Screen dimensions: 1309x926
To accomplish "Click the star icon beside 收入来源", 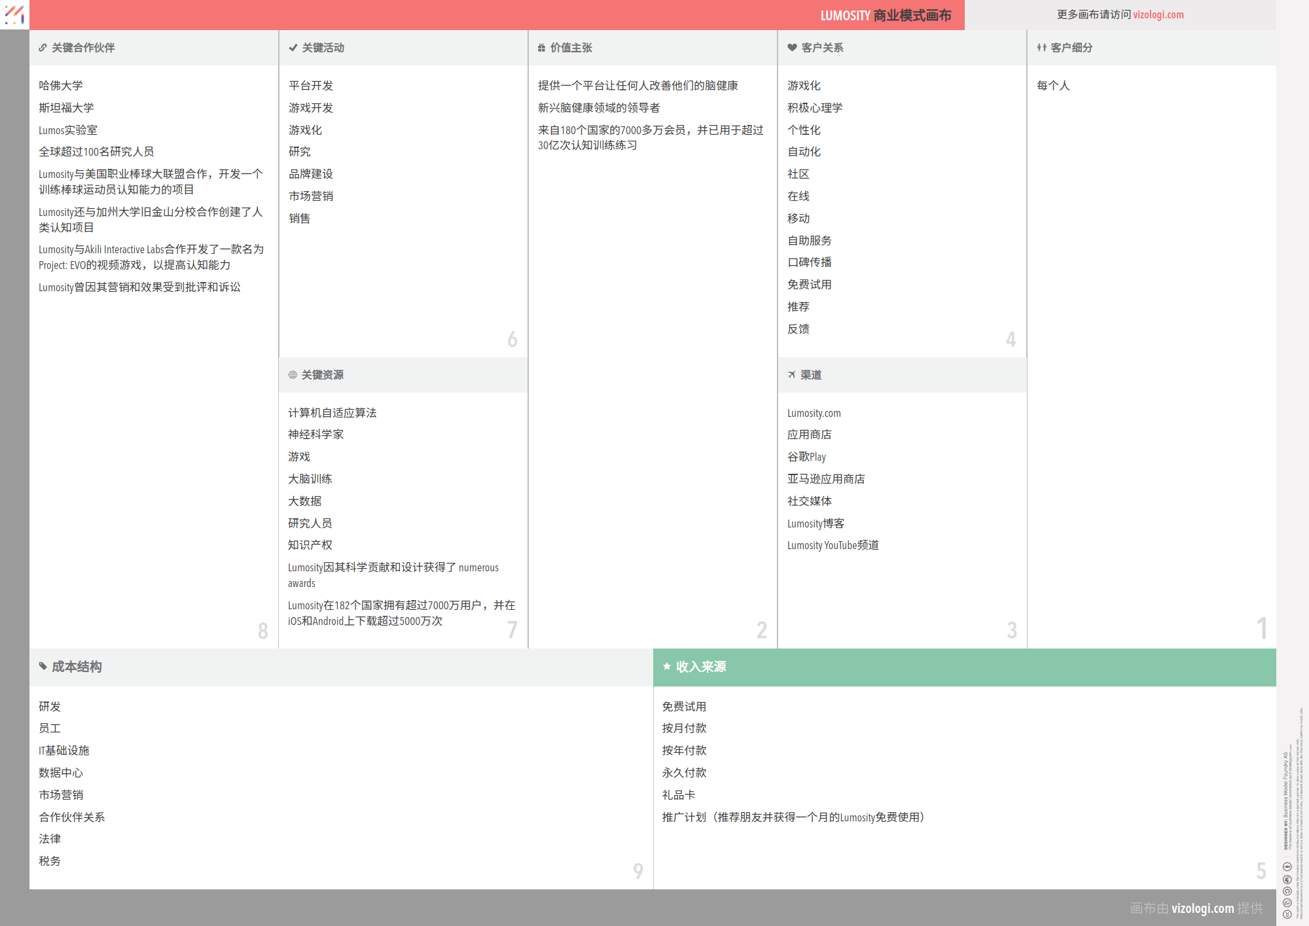I will click(x=667, y=666).
